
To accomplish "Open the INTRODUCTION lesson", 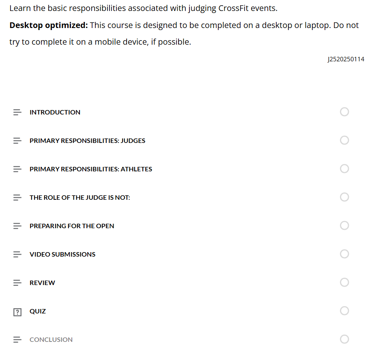I will pos(55,112).
